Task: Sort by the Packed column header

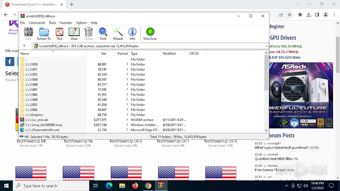Action: tap(119, 53)
